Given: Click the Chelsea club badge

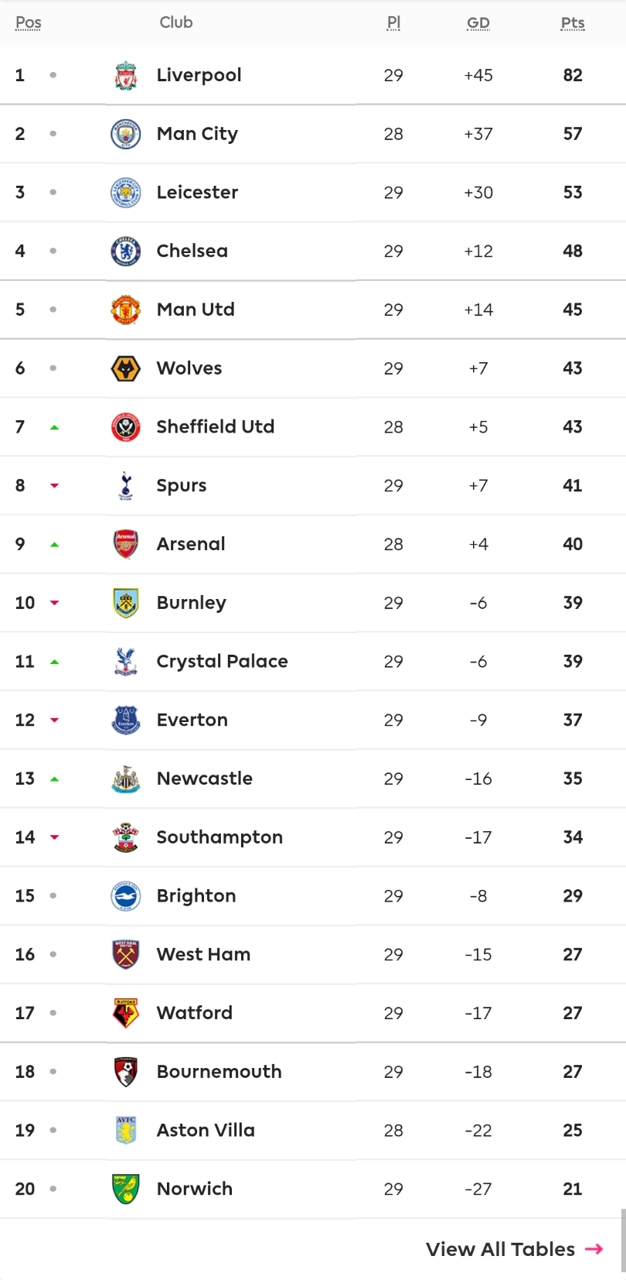Looking at the screenshot, I should coord(125,251).
